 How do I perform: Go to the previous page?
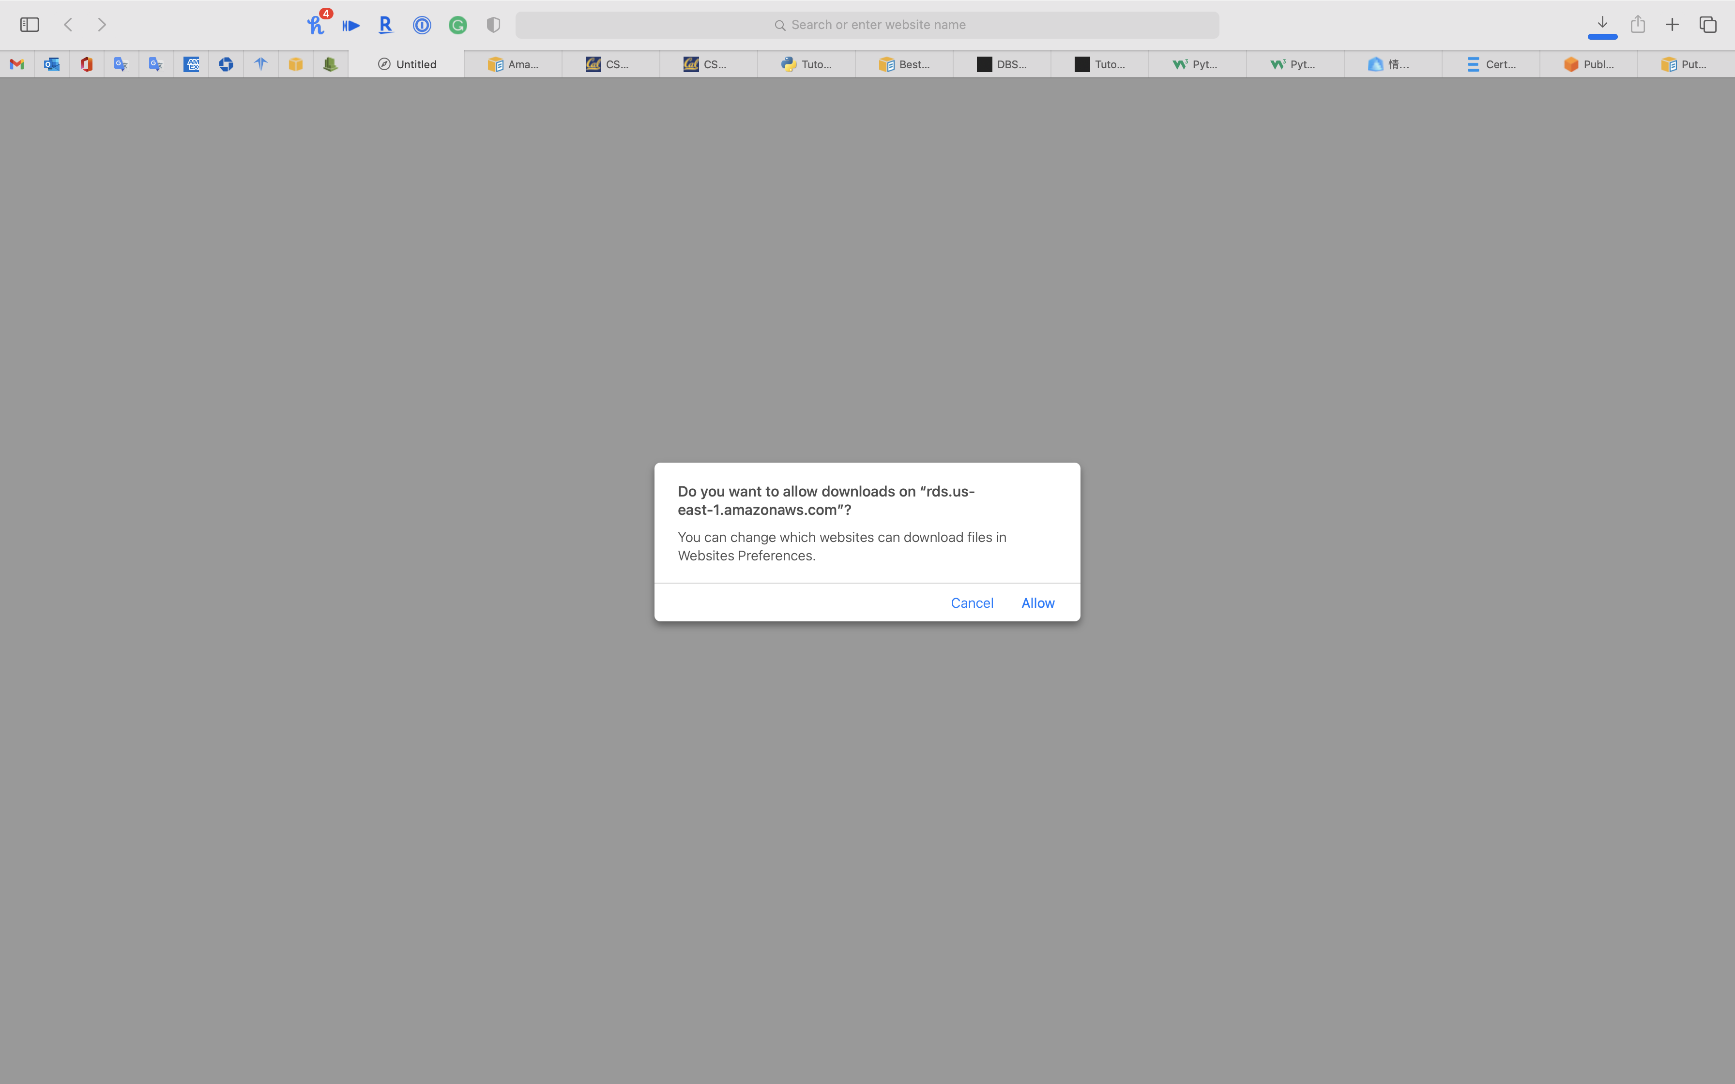pos(68,25)
